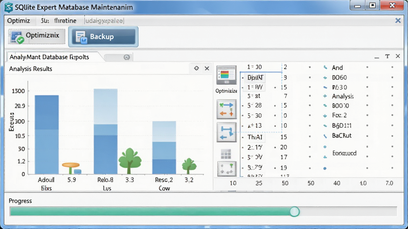The height and width of the screenshot is (229, 408).
Task: Close the database reports panel
Action: click(398, 56)
